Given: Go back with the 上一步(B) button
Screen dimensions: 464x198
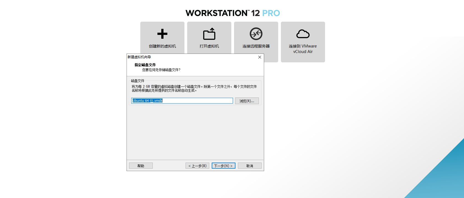Looking at the screenshot, I should point(197,166).
